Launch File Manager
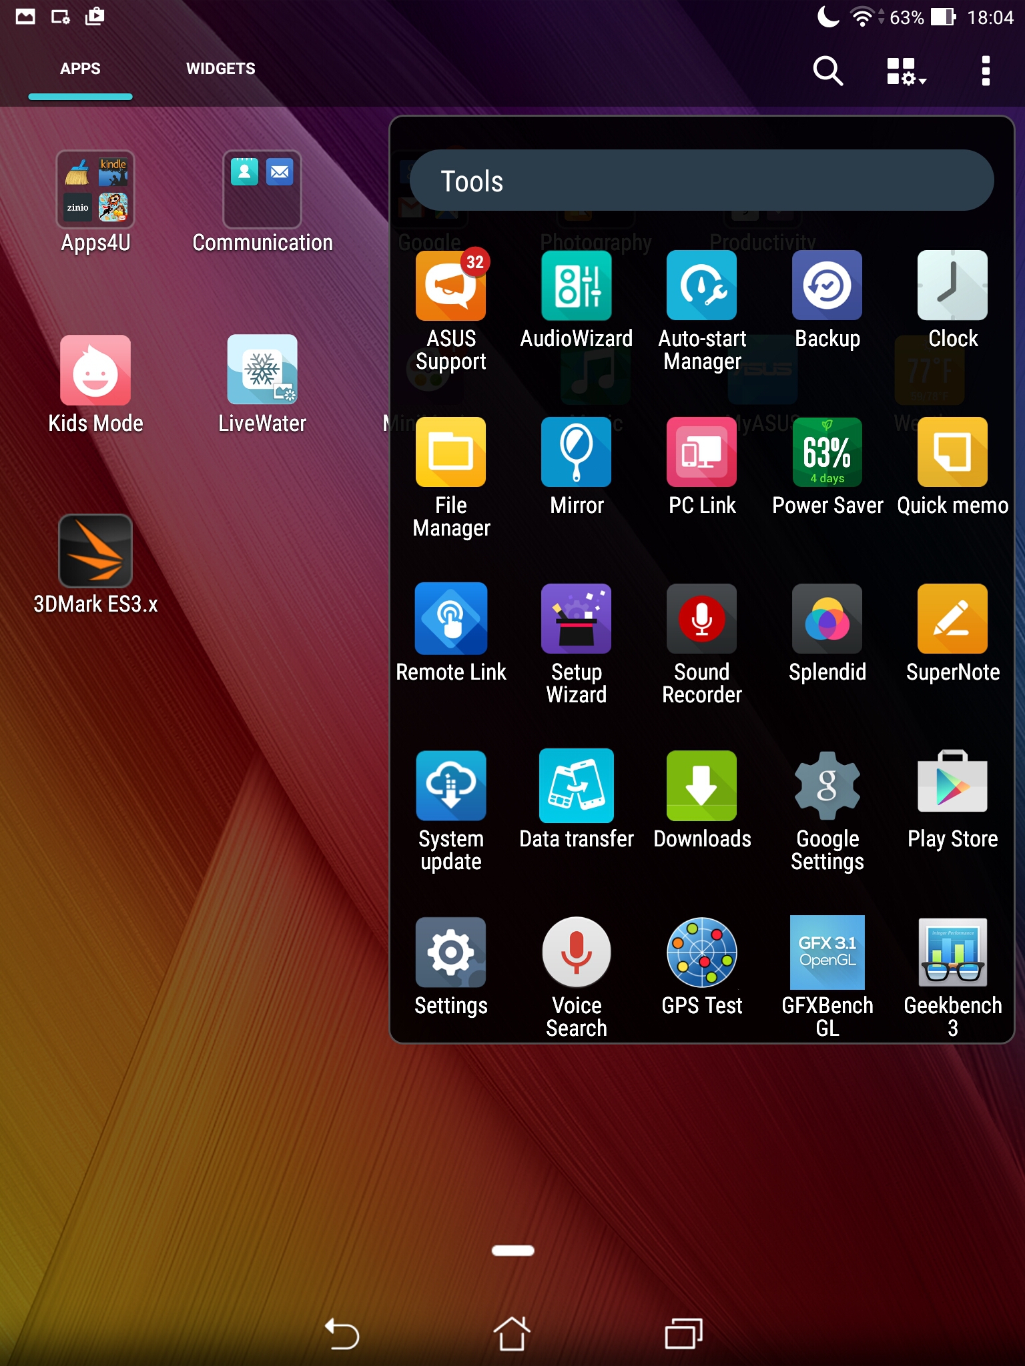The width and height of the screenshot is (1025, 1366). (451, 452)
